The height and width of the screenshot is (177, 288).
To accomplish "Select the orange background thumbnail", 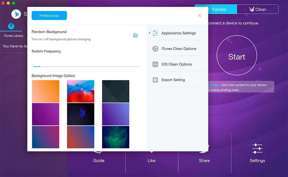I will [x=45, y=91].
